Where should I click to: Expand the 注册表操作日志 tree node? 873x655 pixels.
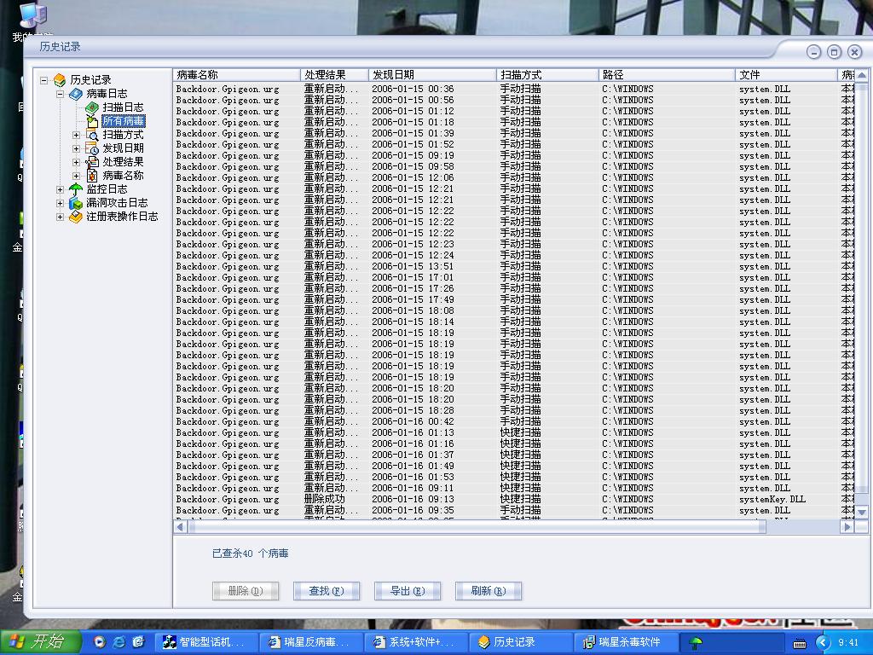coord(61,217)
